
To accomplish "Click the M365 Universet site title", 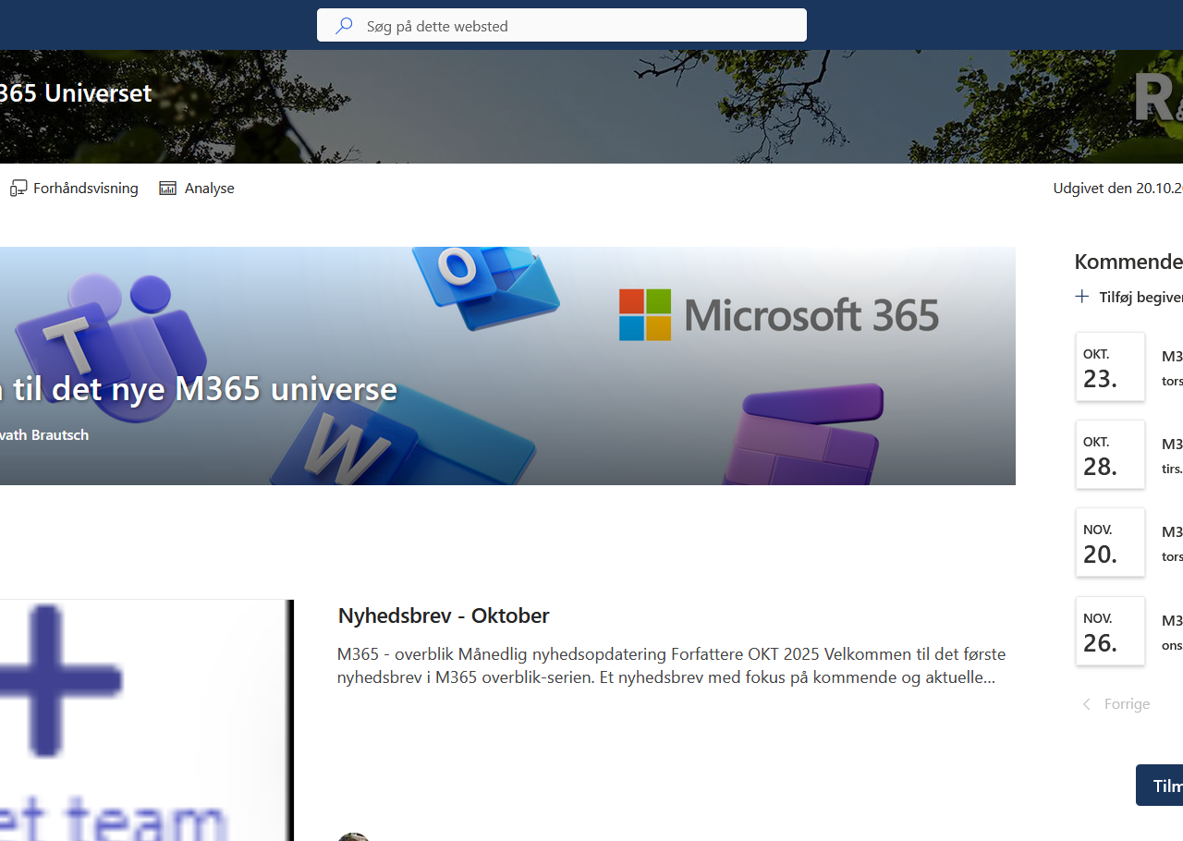I will 74,93.
